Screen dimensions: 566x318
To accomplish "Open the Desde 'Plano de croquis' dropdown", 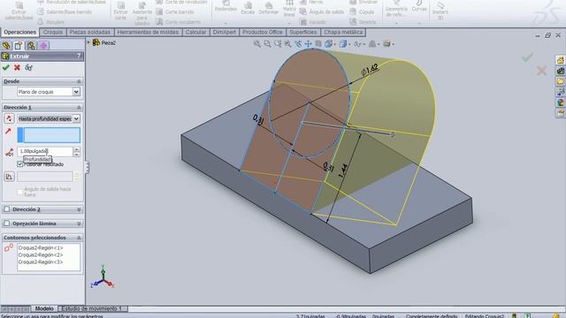I will 76,92.
